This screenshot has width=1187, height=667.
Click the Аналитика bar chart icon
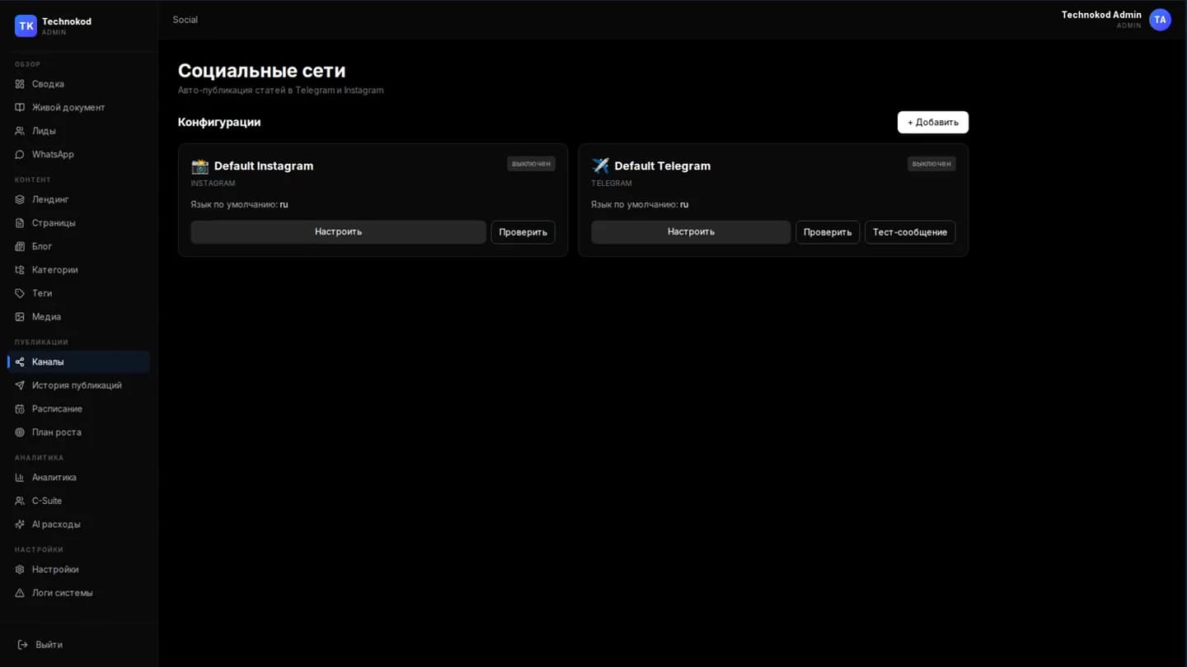coord(20,478)
